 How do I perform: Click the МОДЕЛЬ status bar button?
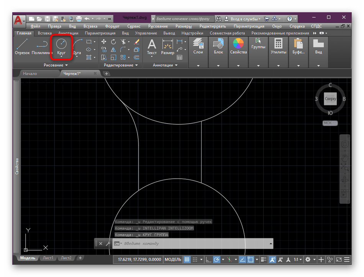point(173,259)
